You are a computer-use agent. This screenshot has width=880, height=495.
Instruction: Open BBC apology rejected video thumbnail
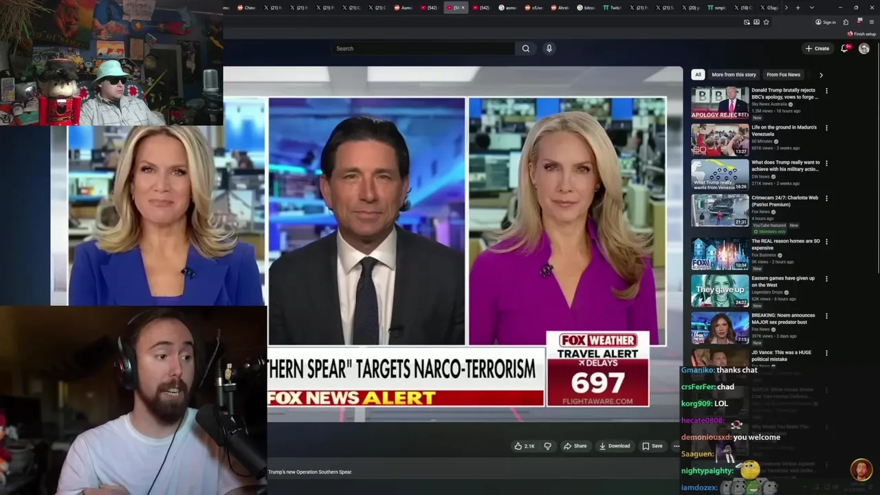pyautogui.click(x=720, y=103)
